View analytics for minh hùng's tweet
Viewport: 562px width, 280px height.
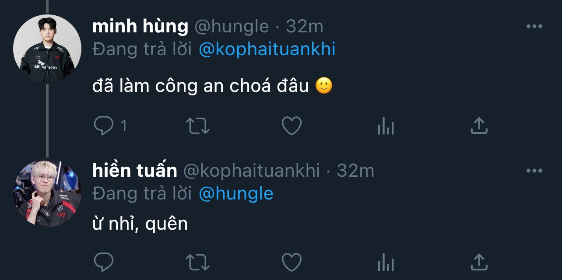tap(386, 127)
